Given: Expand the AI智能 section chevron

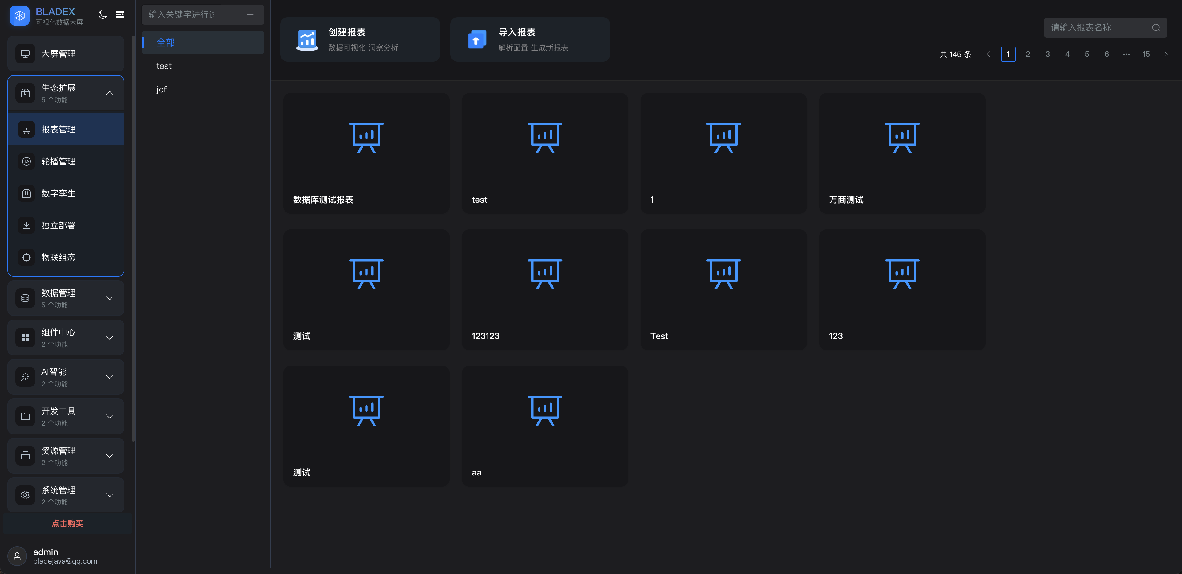Looking at the screenshot, I should point(110,377).
